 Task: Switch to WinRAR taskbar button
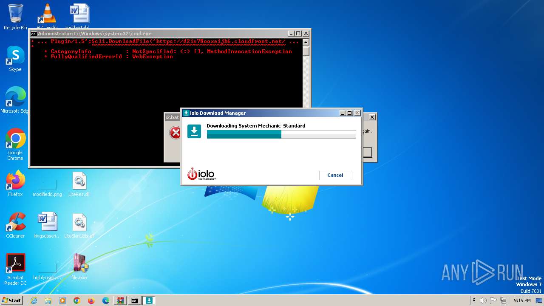click(120, 300)
